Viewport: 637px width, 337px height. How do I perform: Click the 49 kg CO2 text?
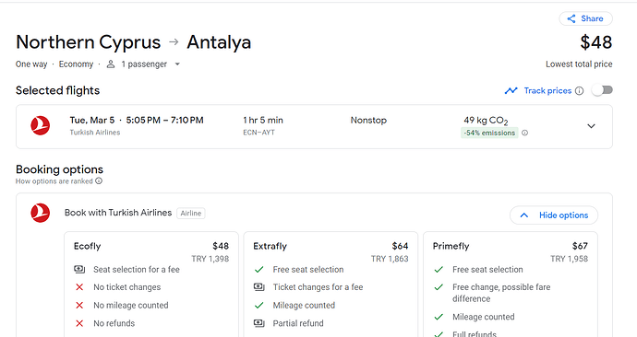click(x=486, y=121)
